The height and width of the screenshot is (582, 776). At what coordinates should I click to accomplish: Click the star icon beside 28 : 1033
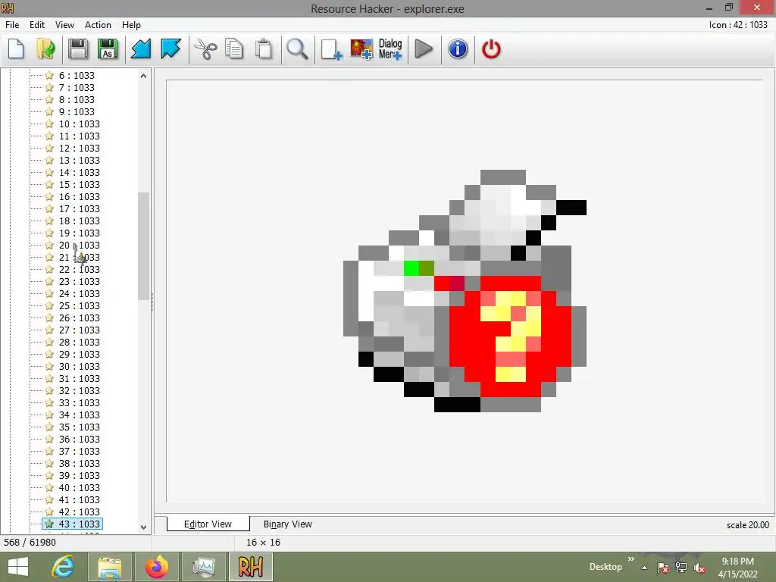coord(49,342)
